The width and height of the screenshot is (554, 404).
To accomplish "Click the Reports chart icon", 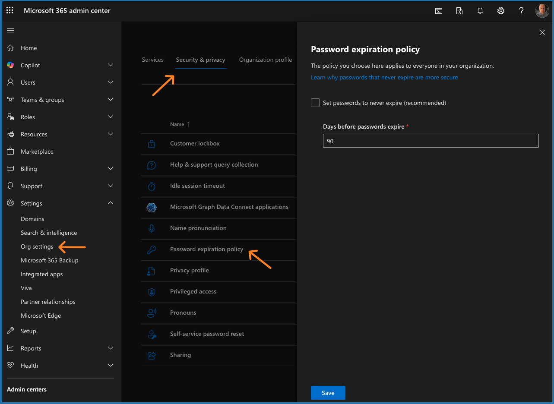I will pos(11,348).
